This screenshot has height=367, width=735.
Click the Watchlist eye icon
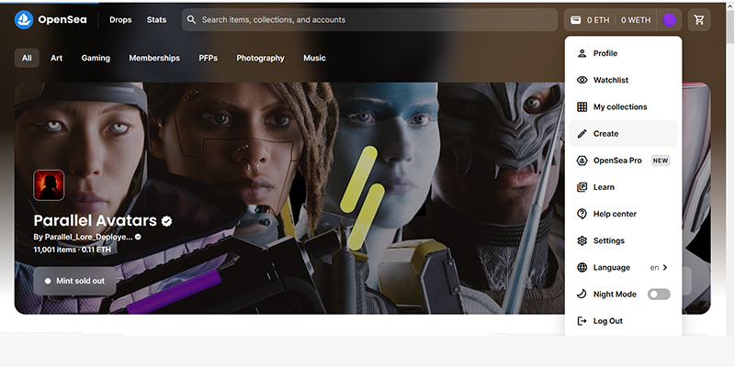click(582, 80)
